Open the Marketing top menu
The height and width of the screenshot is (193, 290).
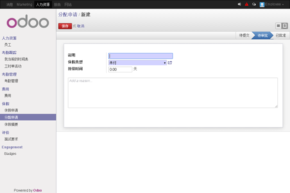[x=24, y=5]
